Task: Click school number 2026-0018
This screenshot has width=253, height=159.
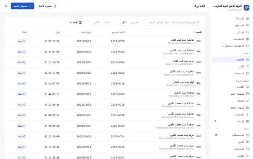Action: coord(118,105)
